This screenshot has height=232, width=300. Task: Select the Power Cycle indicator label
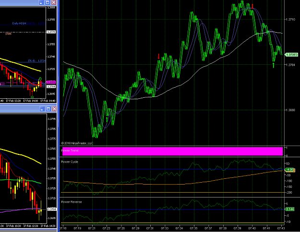point(70,162)
